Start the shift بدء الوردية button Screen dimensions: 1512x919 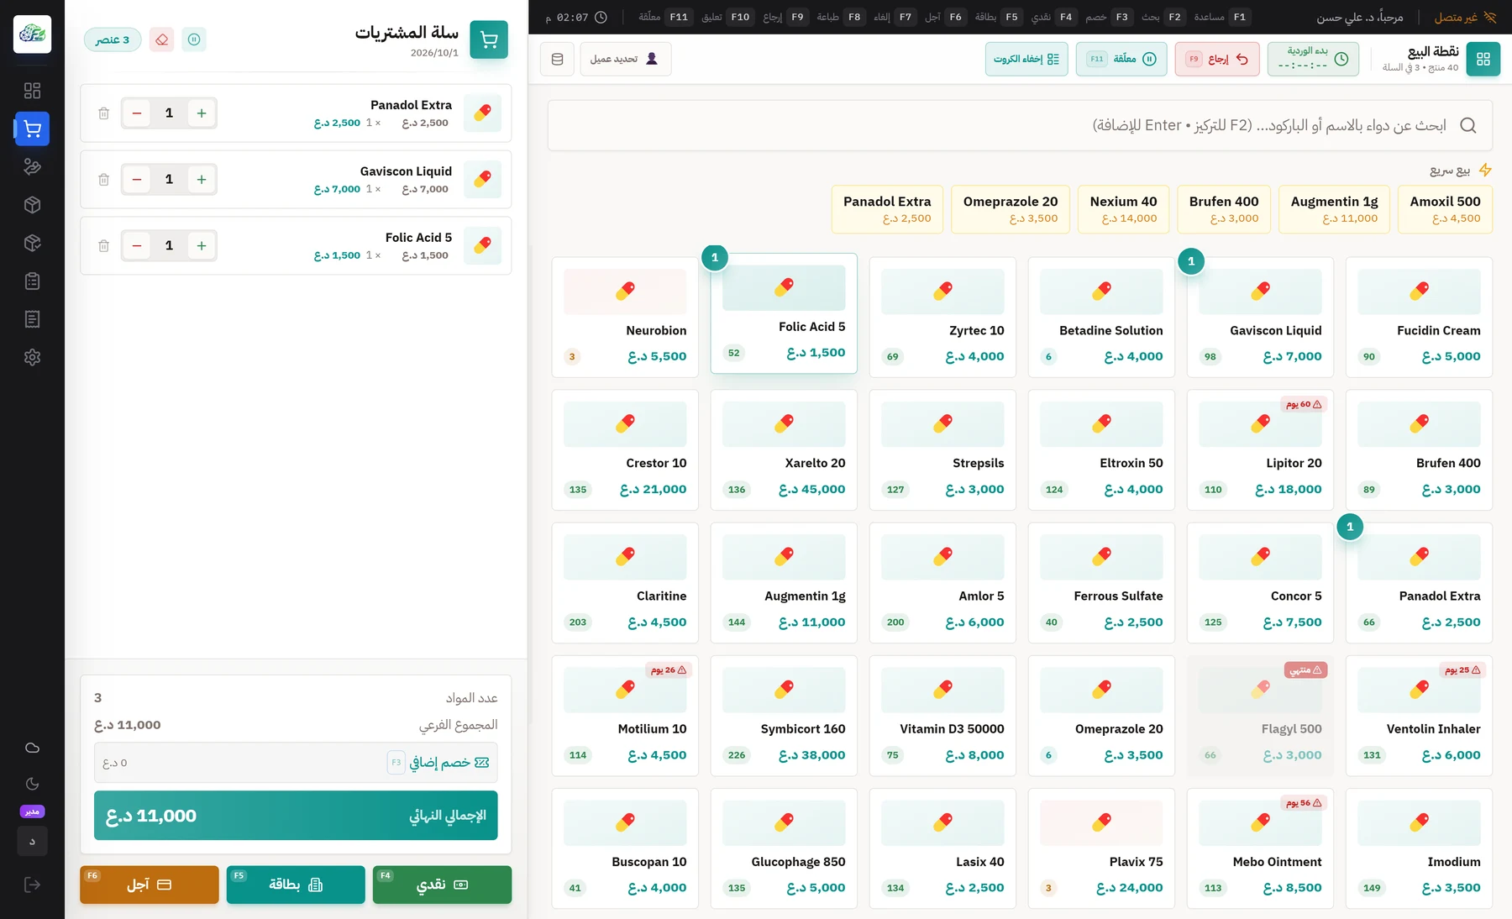[1313, 59]
